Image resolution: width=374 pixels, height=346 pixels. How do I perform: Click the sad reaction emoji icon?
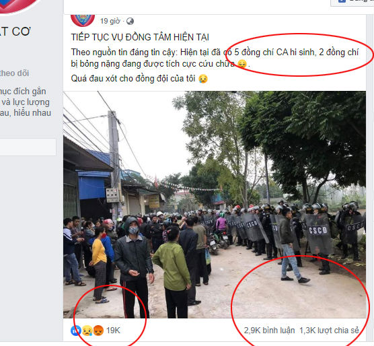pyautogui.click(x=87, y=331)
